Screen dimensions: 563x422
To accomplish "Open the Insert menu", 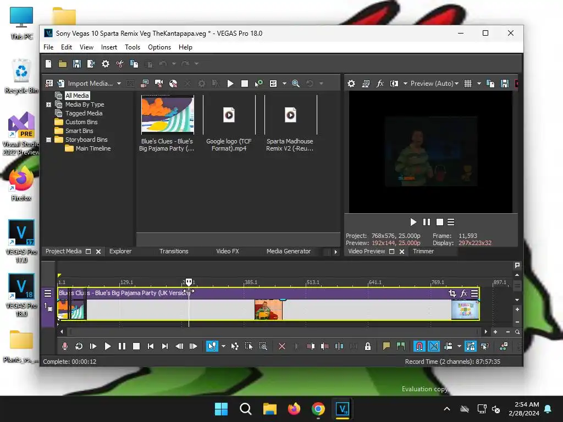I will [109, 47].
